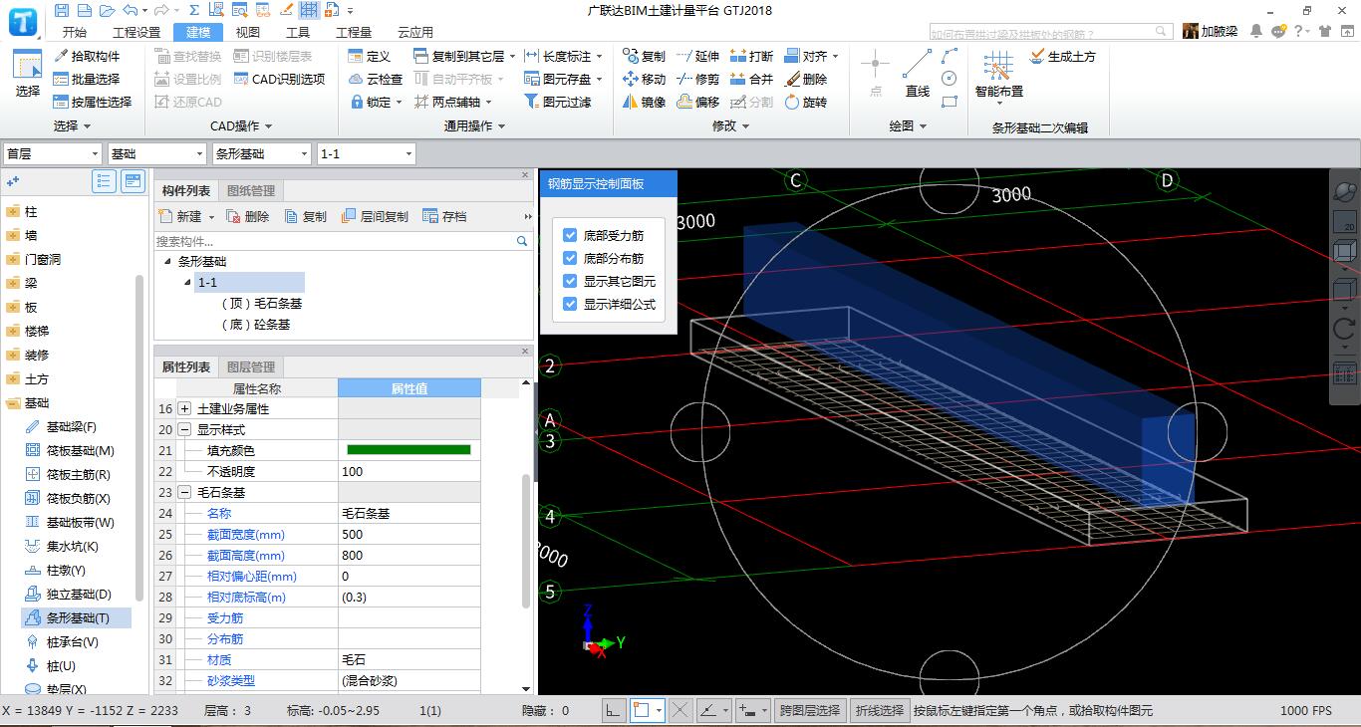The height and width of the screenshot is (727, 1361).
Task: Collapse 显示样式 property group
Action: 184,429
